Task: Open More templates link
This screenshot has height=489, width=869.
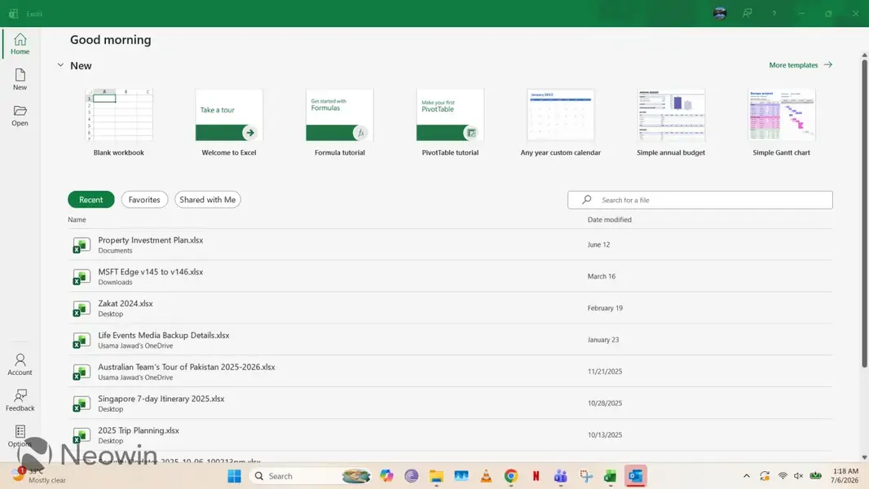Action: [x=801, y=65]
